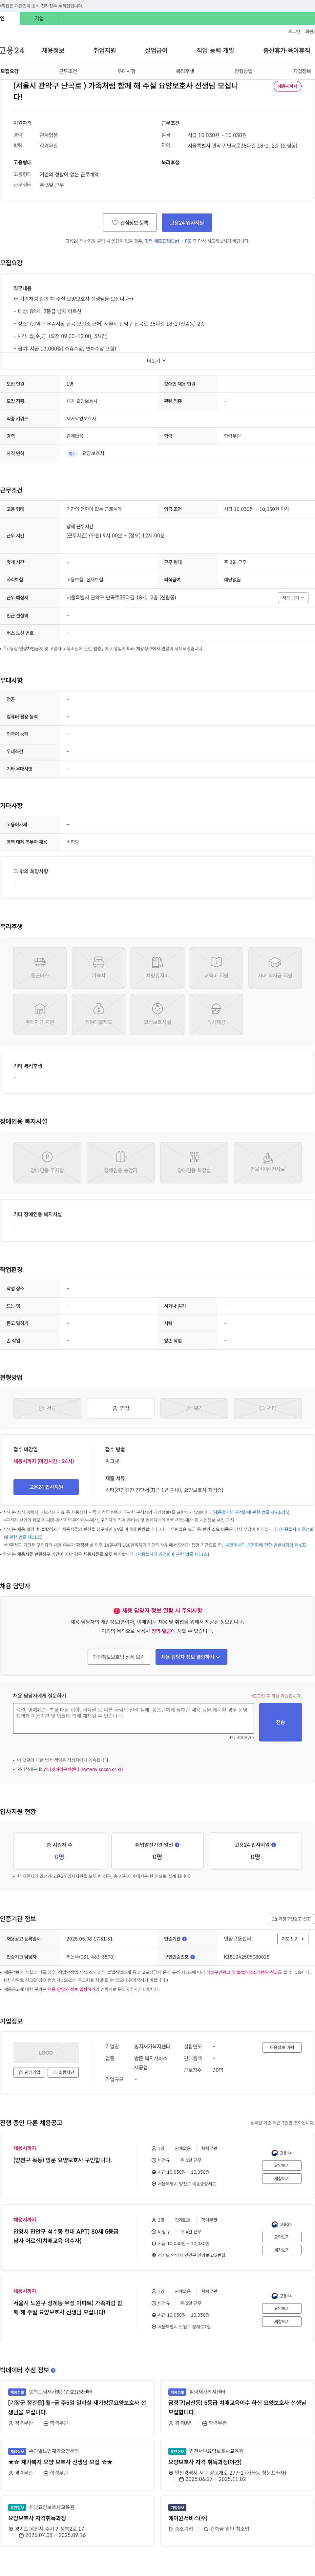Image resolution: width=315 pixels, height=2576 pixels.
Task: Click the 고용24 logo
Action: pos(12,50)
